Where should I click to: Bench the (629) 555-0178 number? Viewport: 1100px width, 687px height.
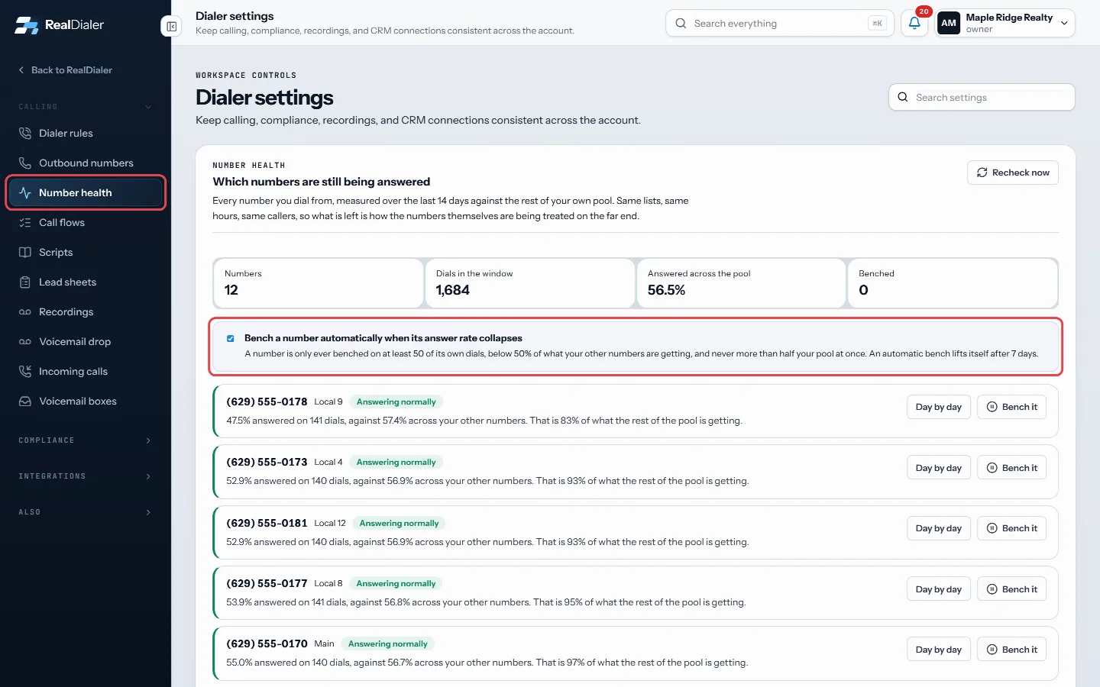(1012, 407)
